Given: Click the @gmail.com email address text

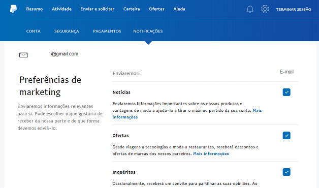Looking at the screenshot, I should coord(65,54).
